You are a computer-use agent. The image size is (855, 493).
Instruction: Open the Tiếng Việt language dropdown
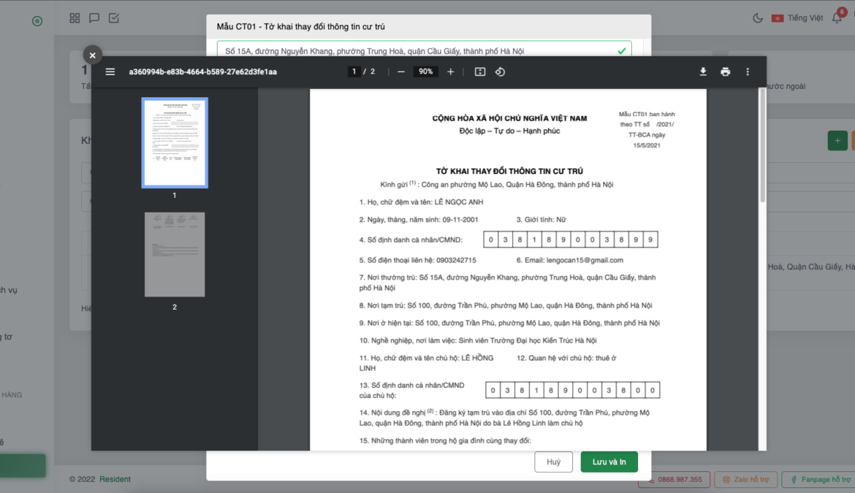[797, 18]
